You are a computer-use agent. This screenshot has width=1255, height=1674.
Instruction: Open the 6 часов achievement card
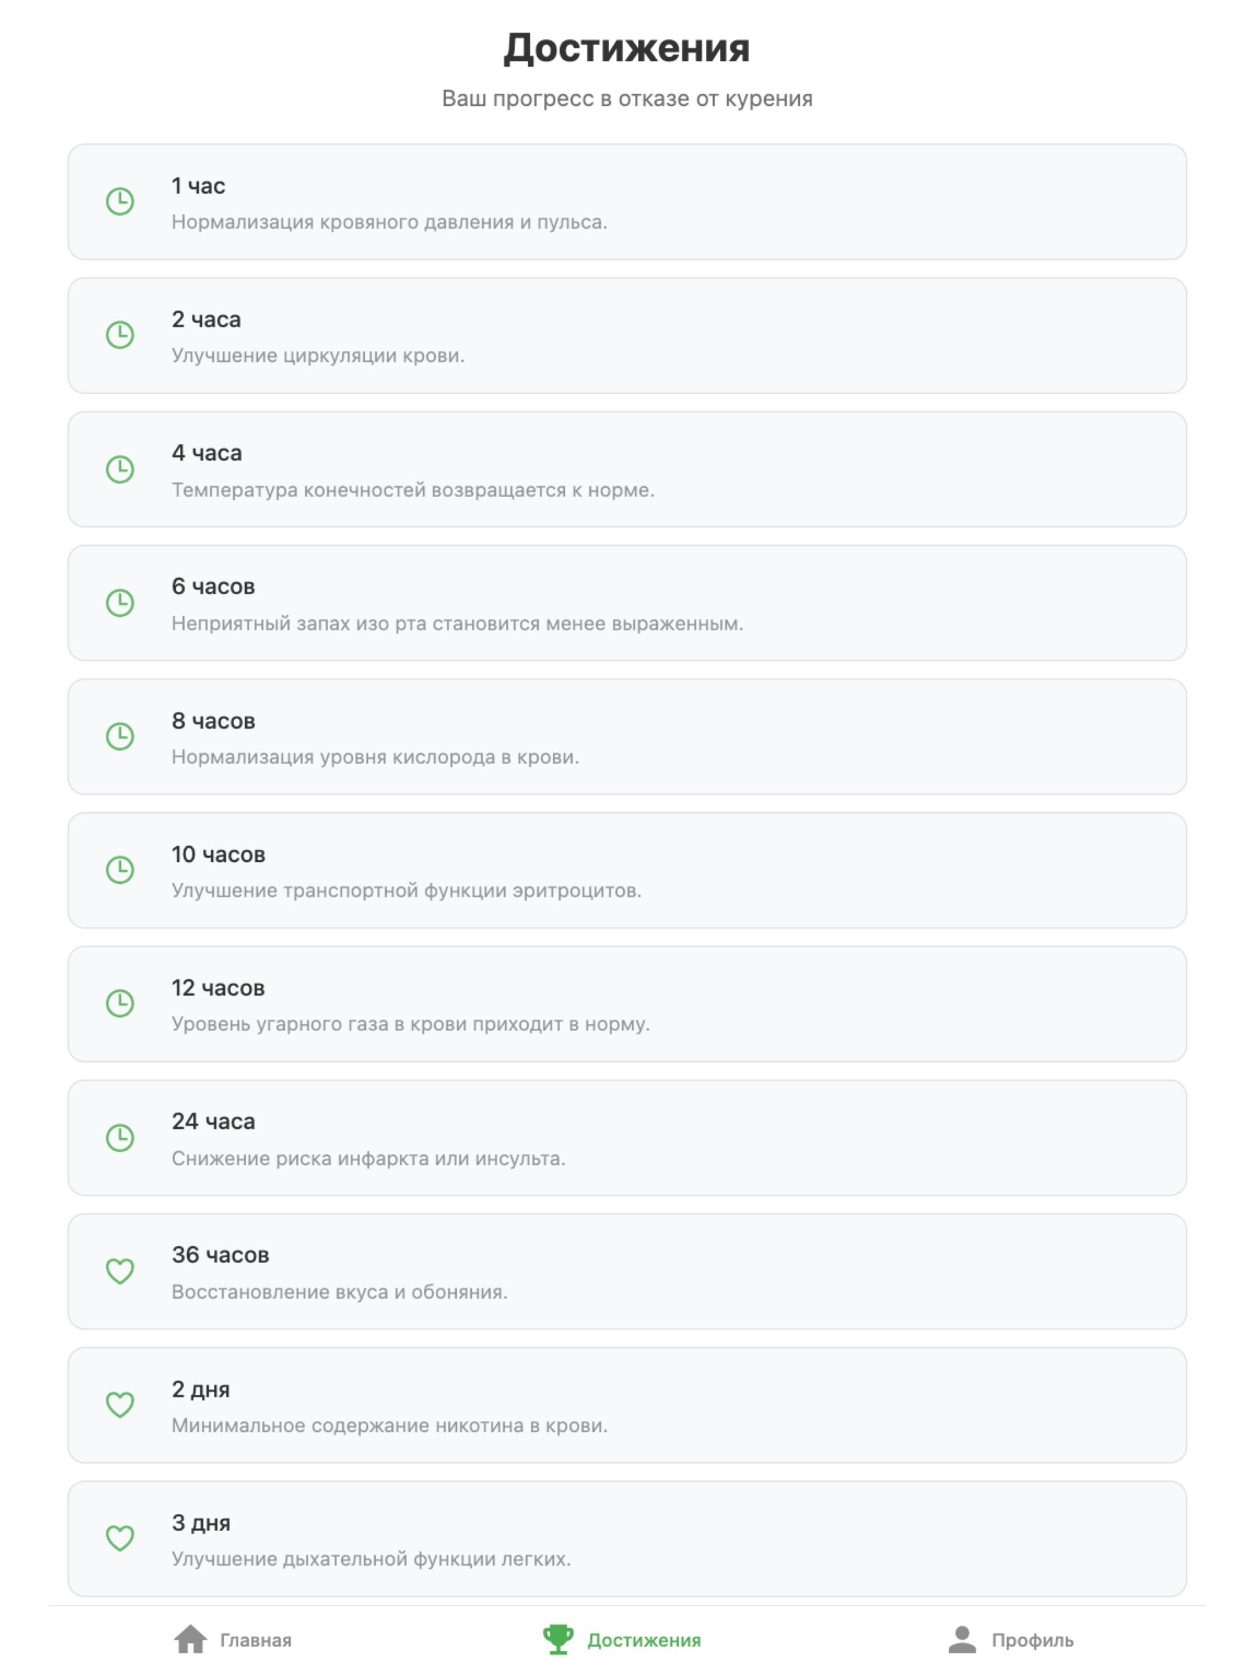click(627, 603)
